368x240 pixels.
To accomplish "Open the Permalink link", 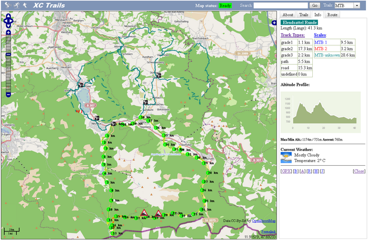I will 269,232.
